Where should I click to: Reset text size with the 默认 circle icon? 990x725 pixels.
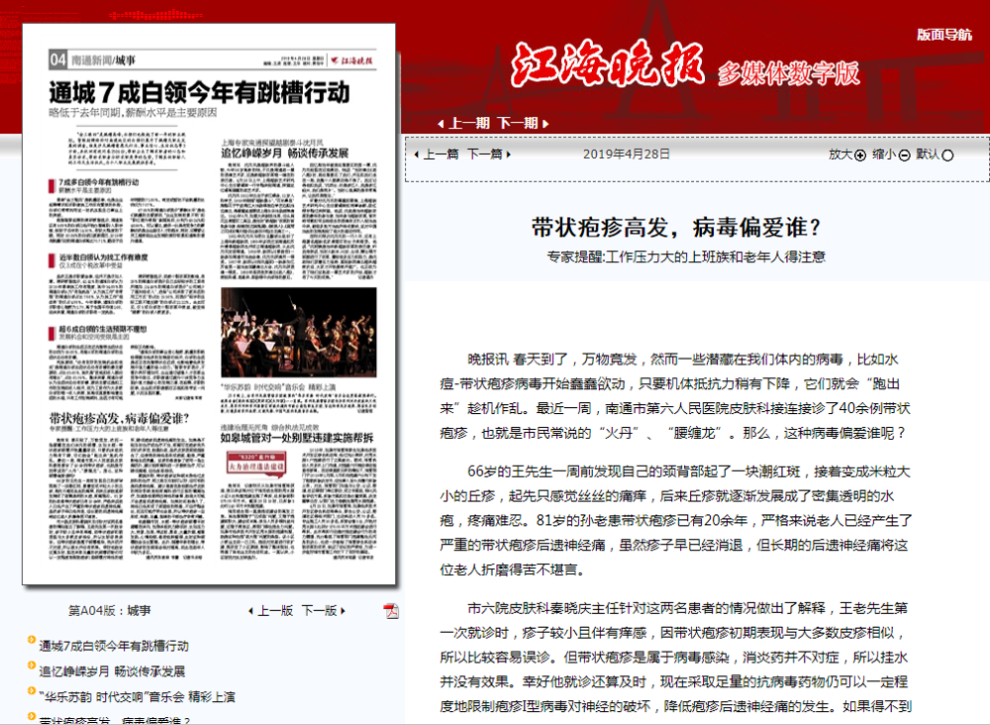pos(947,155)
